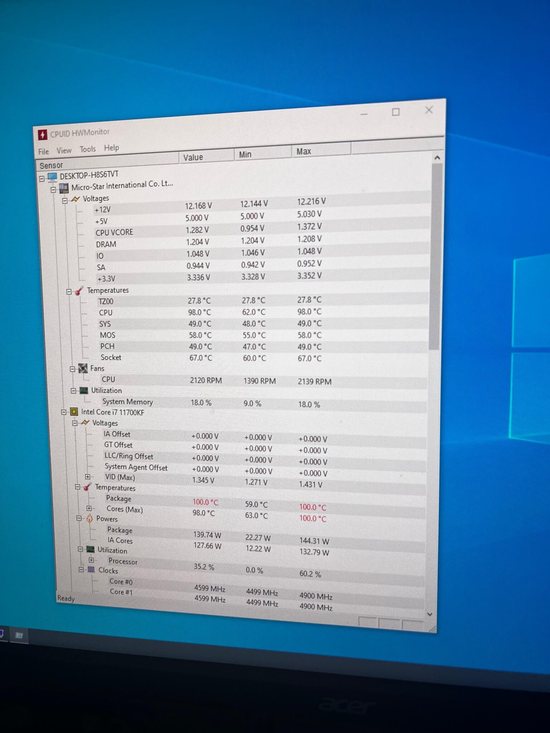
Task: Click the Value column header
Action: (207, 156)
